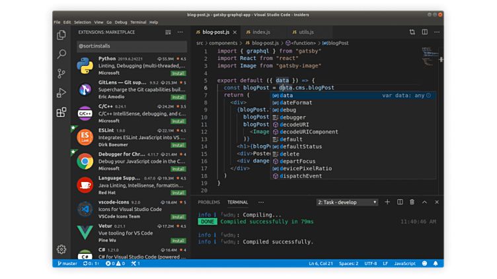Open the Selection menu
Screen dimensions: 497x279
83,22
